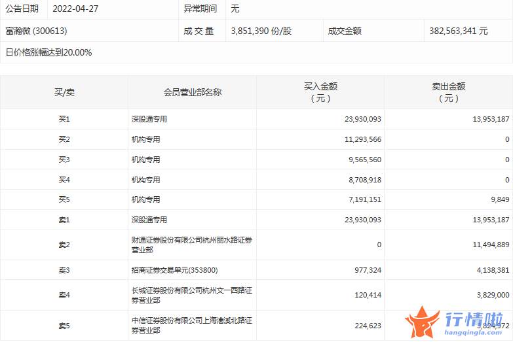Select sell amount 11,494,889
This screenshot has height=342, width=513.
click(491, 245)
